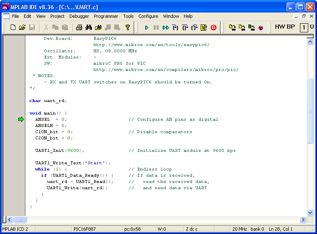Restore the inner document window
The image size is (317, 234).
click(x=304, y=16)
